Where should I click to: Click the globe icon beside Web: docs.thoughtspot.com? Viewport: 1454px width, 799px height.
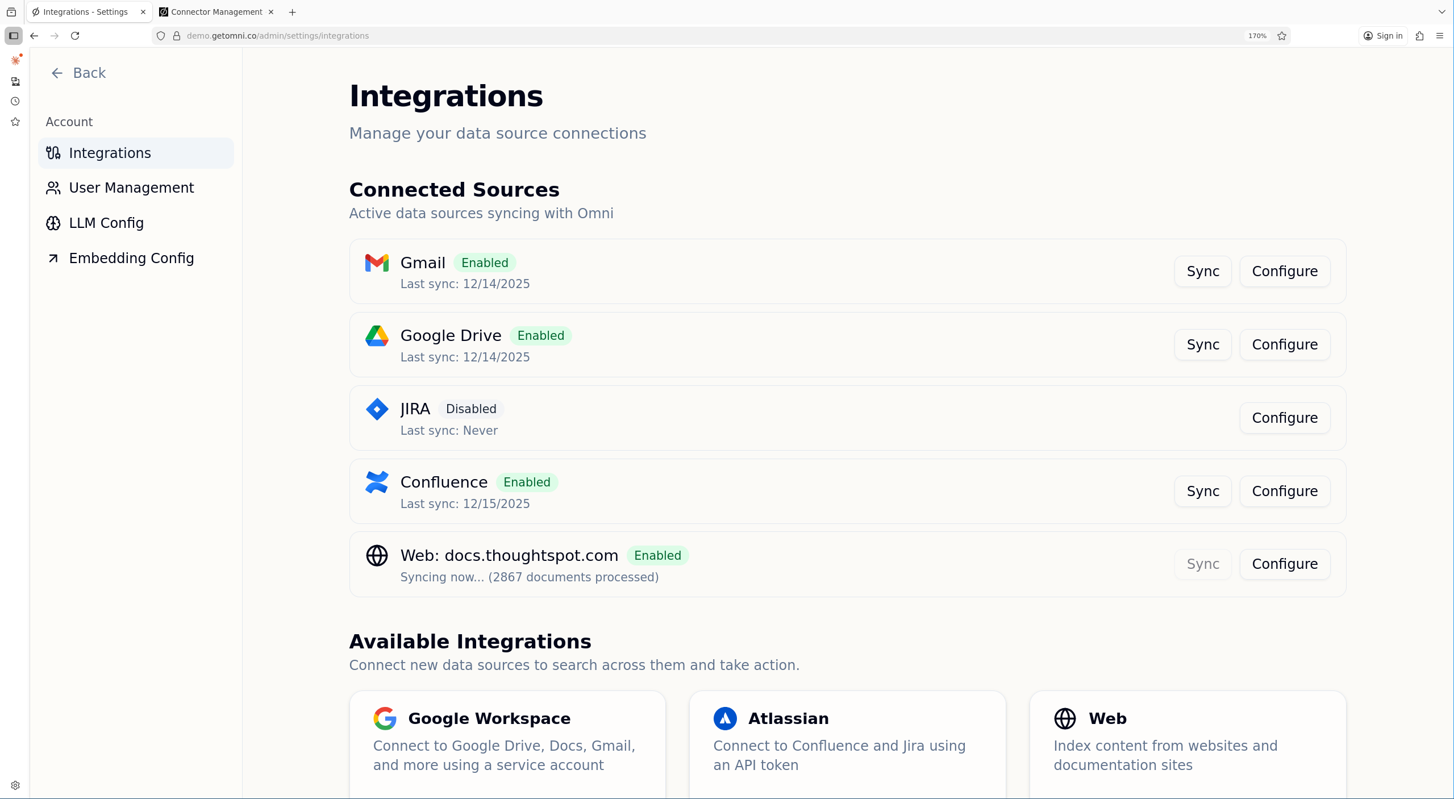[x=377, y=556]
